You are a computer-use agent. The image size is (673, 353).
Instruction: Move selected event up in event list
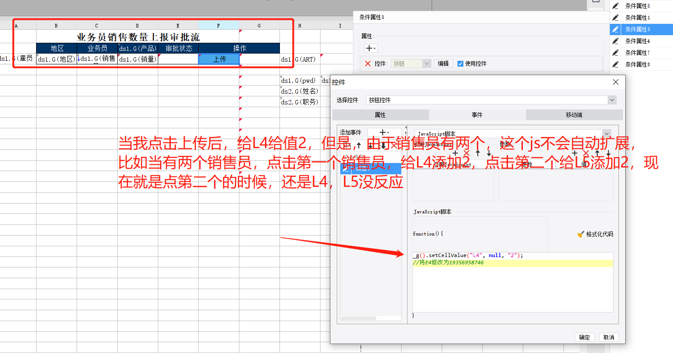click(x=359, y=145)
